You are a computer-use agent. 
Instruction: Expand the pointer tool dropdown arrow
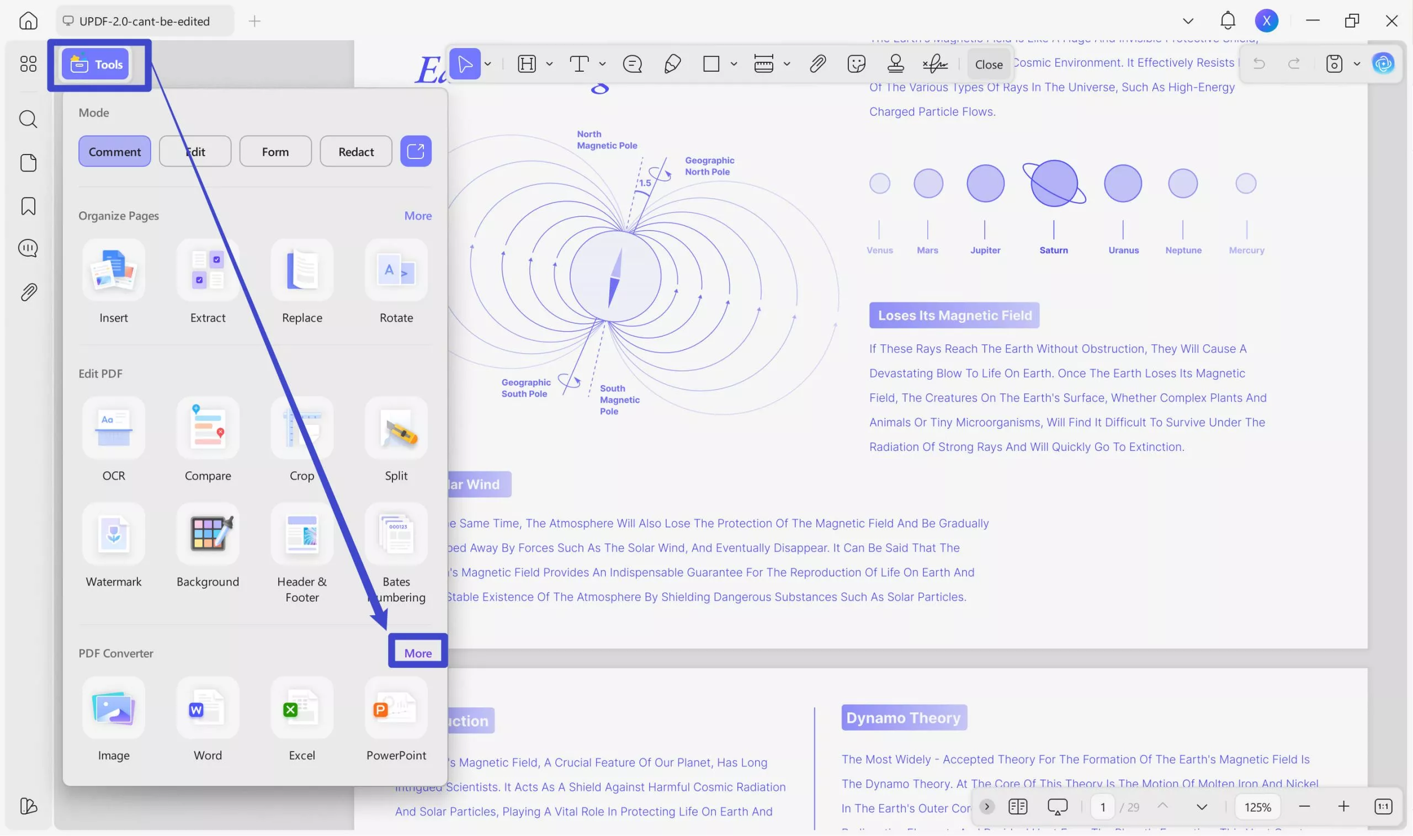[x=488, y=63]
